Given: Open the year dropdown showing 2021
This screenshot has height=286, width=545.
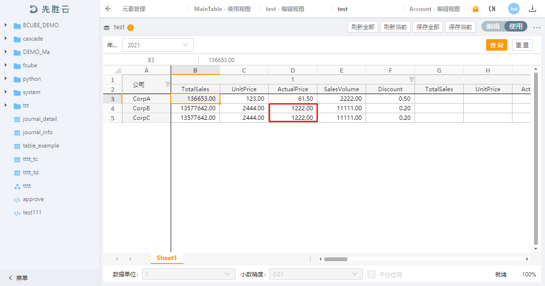Looking at the screenshot, I should pos(158,45).
